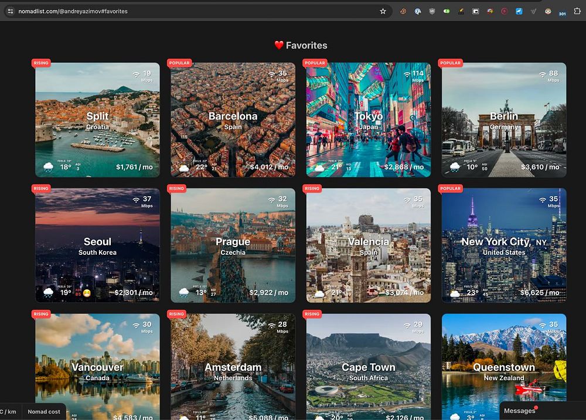Toggle the °C / km units switch
586x420 pixels.
click(x=9, y=411)
